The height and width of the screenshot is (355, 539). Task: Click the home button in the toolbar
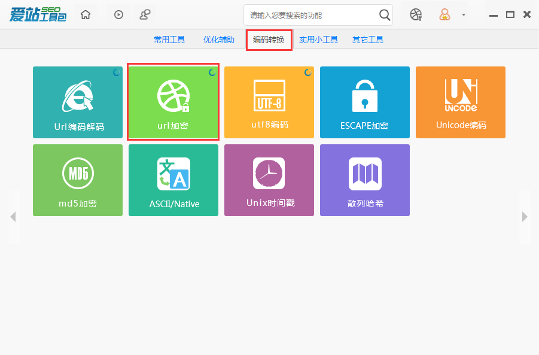[x=85, y=14]
